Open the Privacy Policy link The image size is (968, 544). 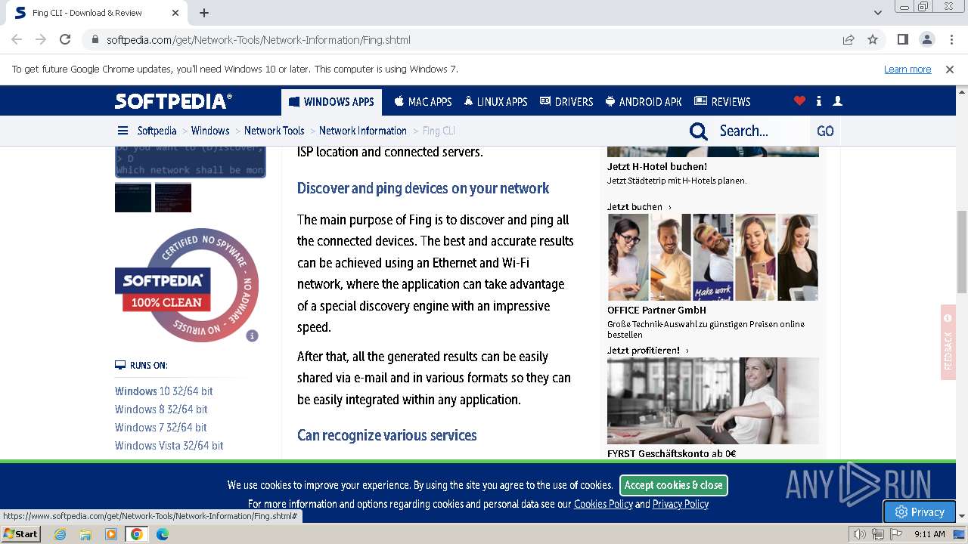coord(681,504)
